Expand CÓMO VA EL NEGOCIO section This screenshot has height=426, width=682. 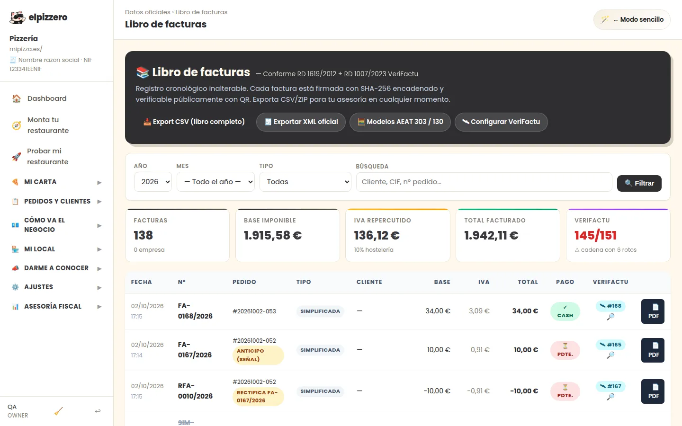click(57, 225)
